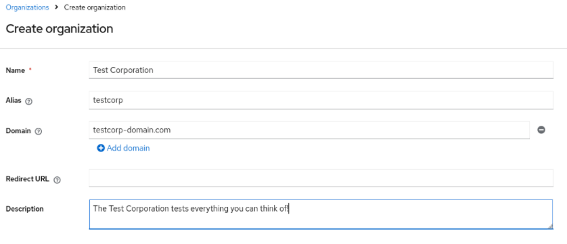Click the help icon next to Alias
Image resolution: width=567 pixels, height=244 pixels.
coord(29,101)
